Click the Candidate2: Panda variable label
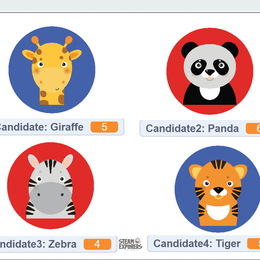 point(192,128)
